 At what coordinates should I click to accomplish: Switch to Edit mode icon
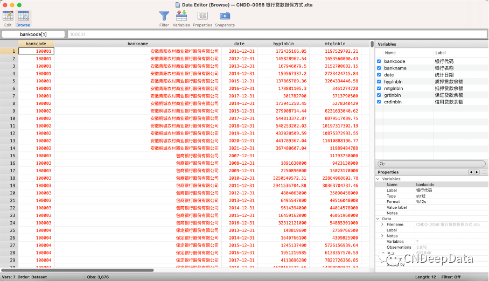click(x=8, y=16)
